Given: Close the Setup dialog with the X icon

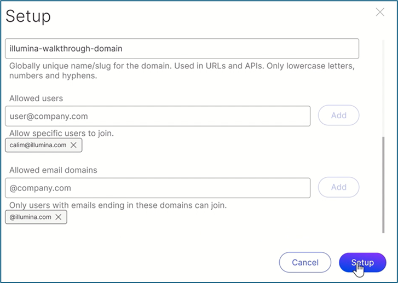Looking at the screenshot, I should coord(380,12).
